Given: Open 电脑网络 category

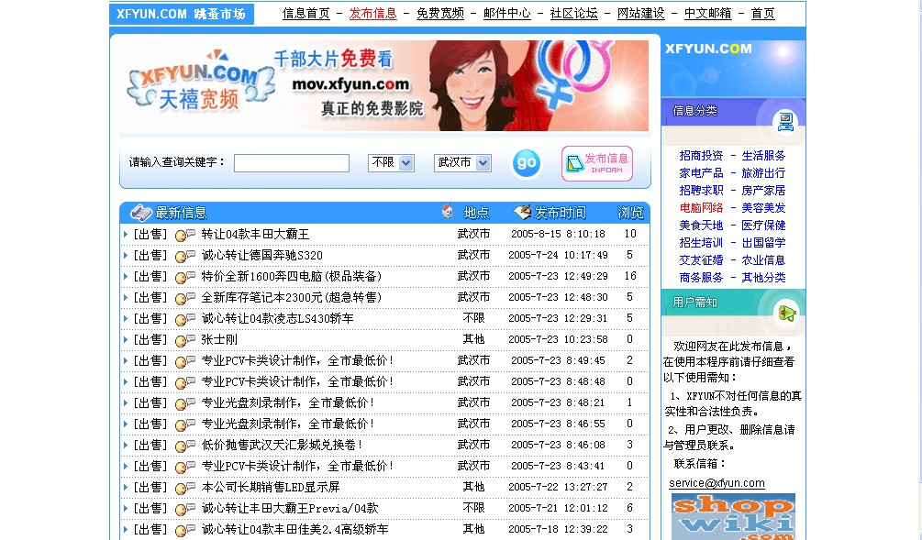Looking at the screenshot, I should (701, 208).
